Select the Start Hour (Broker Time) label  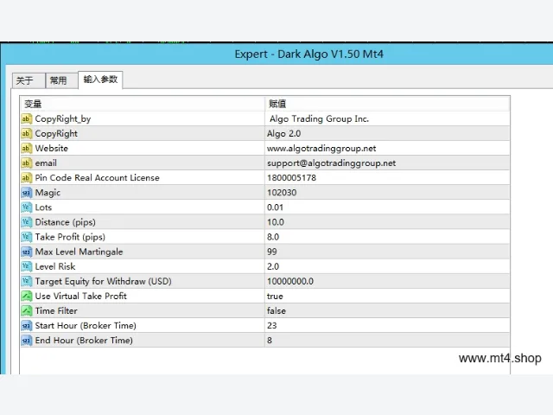coord(86,326)
